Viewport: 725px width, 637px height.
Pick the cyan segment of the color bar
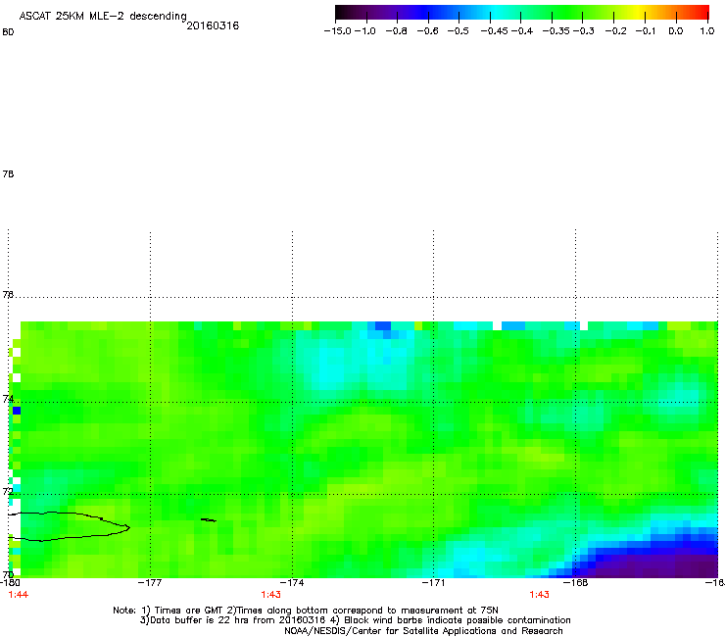click(x=496, y=12)
